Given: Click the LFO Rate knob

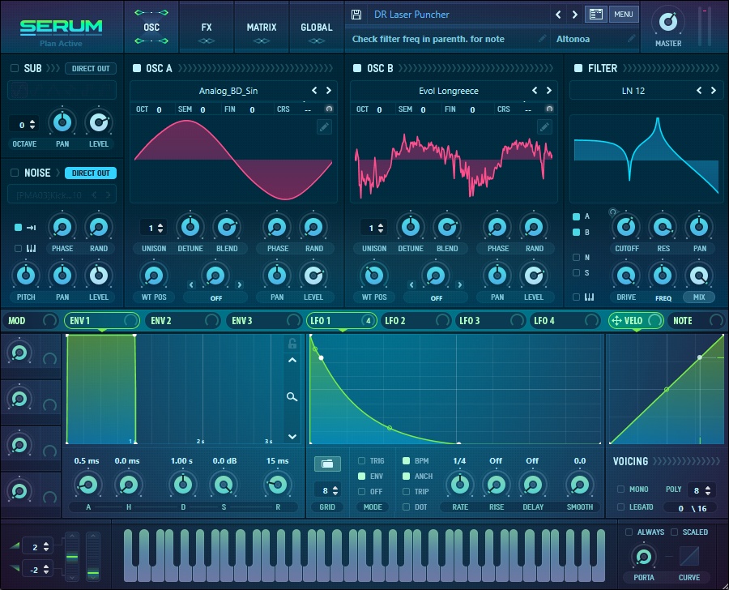Looking at the screenshot, I should coord(460,485).
